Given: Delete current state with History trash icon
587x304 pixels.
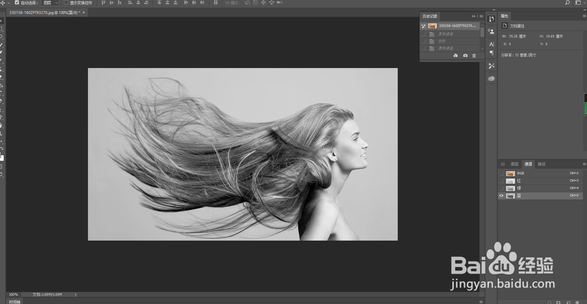Looking at the screenshot, I should [474, 56].
